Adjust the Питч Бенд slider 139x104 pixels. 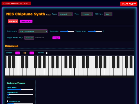click(x=20, y=90)
